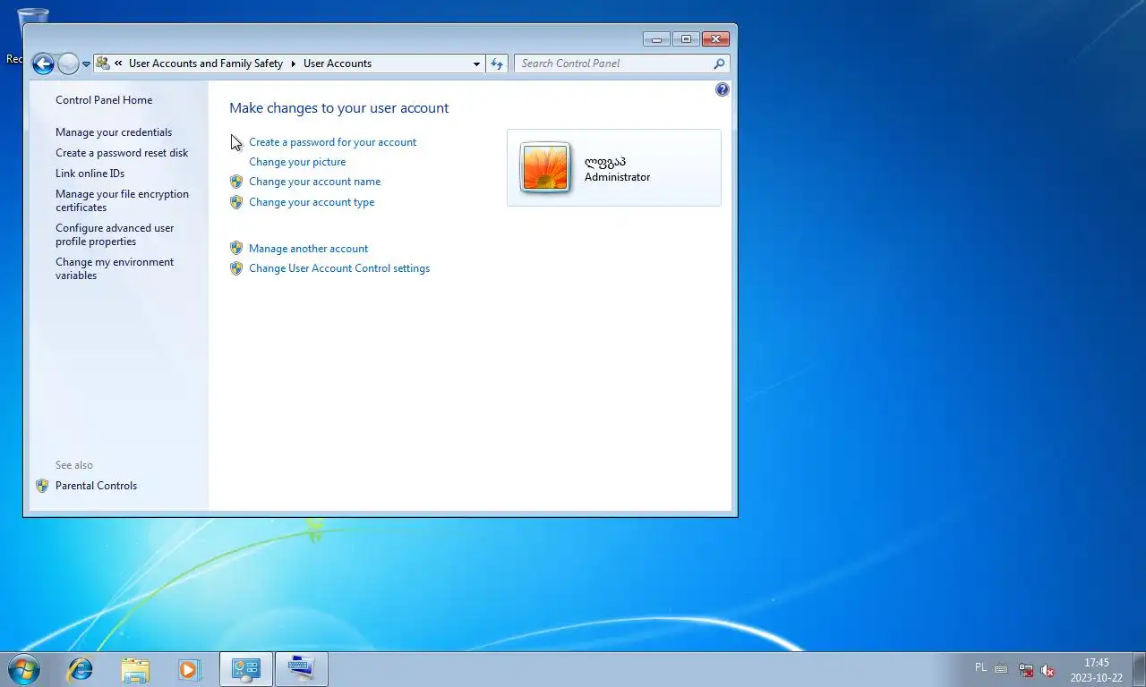Switch to On-Screen Keyboard taskbar button

point(302,669)
